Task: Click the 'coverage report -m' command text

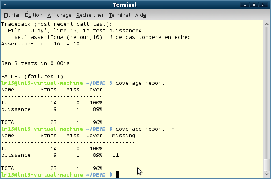Action: (145, 129)
